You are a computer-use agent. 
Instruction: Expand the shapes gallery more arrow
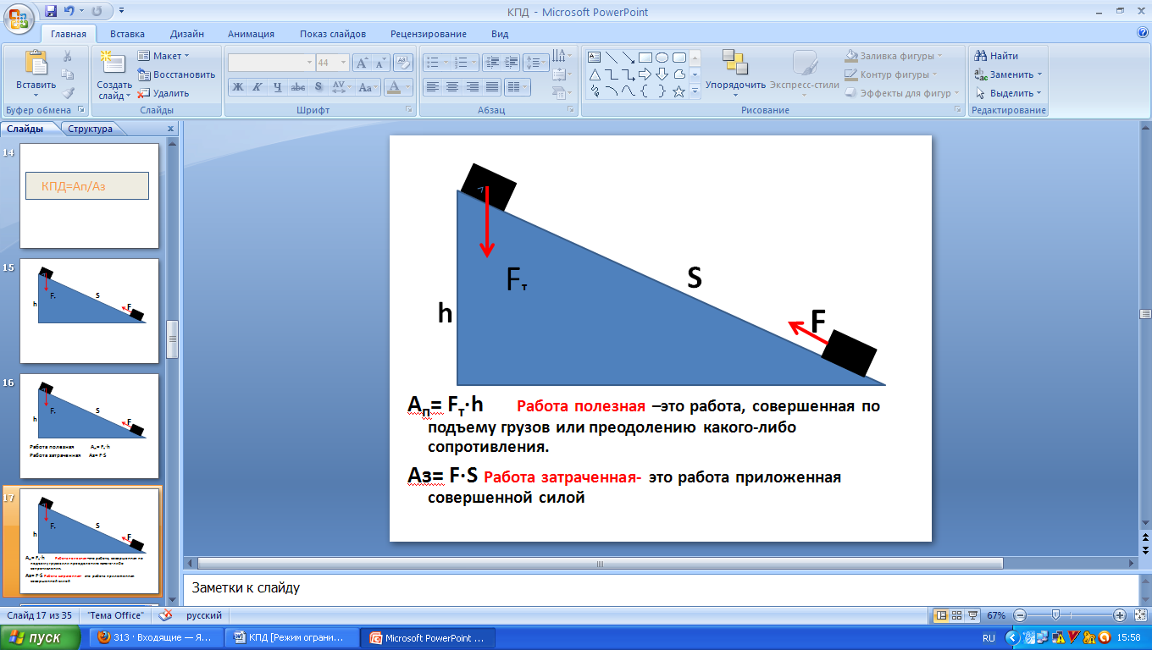695,91
